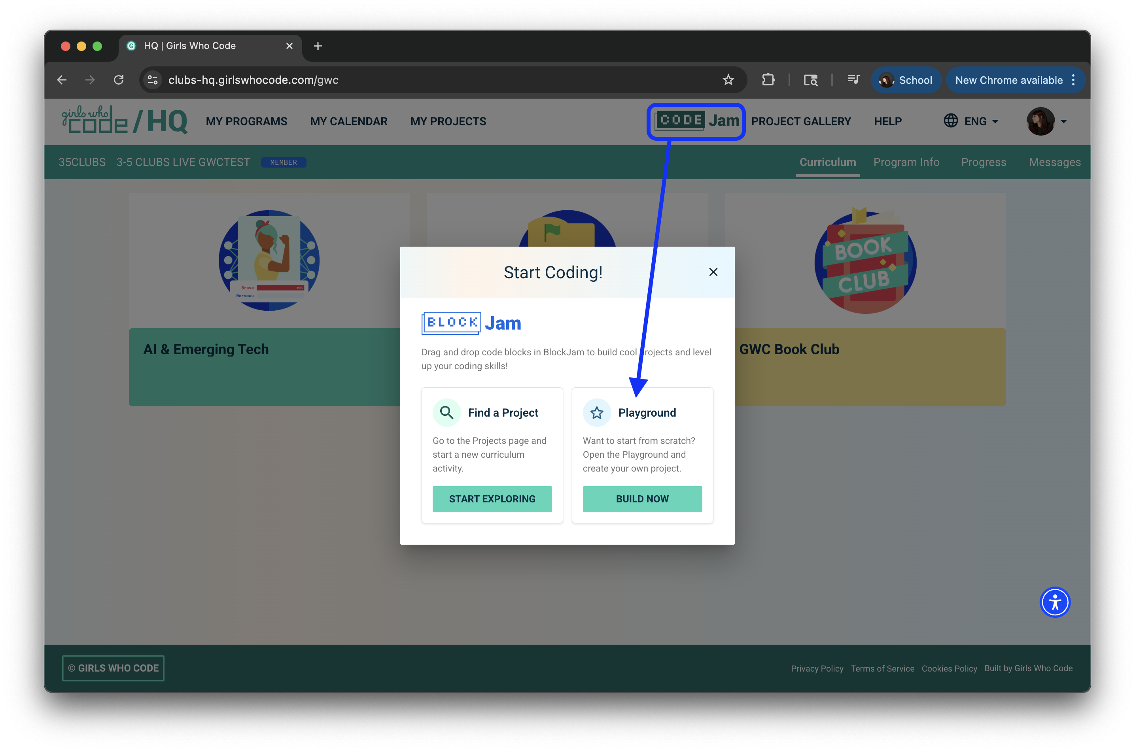The image size is (1135, 751).
Task: Click the MEMBER badge
Action: (x=284, y=162)
